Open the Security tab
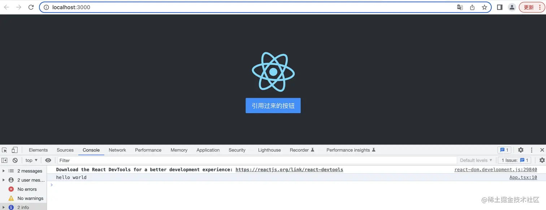This screenshot has height=210, width=546. (x=237, y=150)
